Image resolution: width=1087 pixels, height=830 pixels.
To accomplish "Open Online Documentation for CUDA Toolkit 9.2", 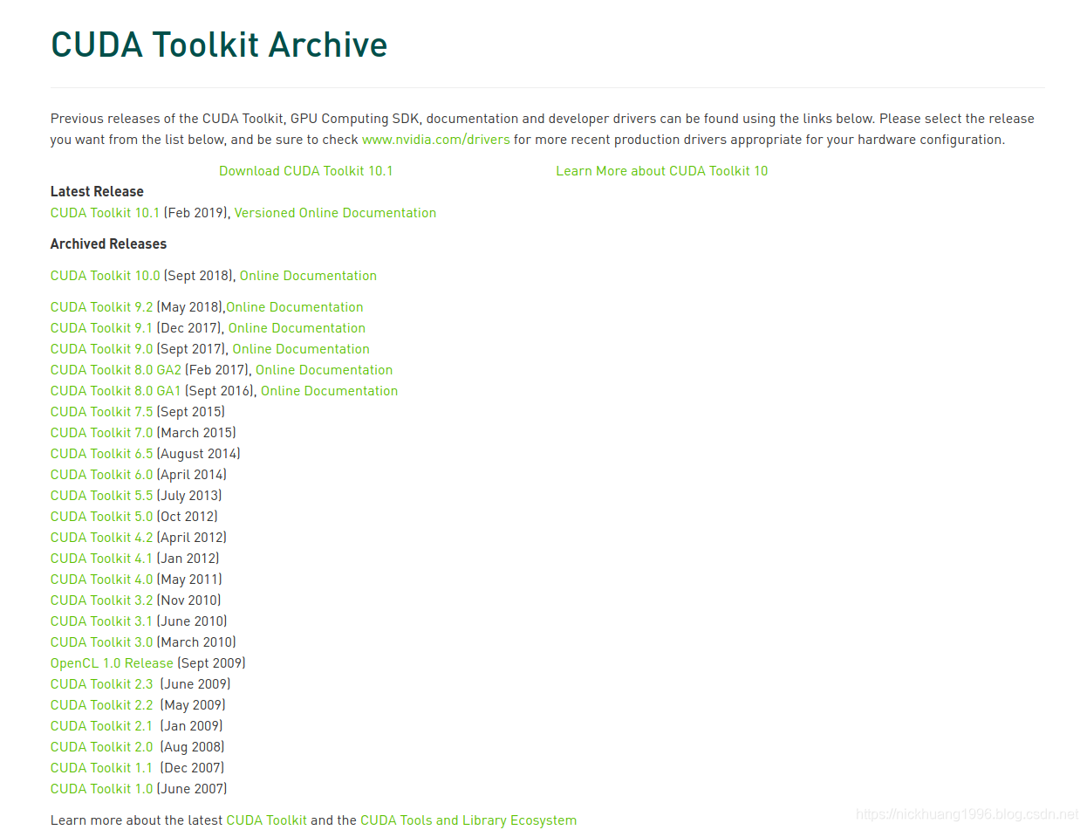I will click(x=295, y=307).
